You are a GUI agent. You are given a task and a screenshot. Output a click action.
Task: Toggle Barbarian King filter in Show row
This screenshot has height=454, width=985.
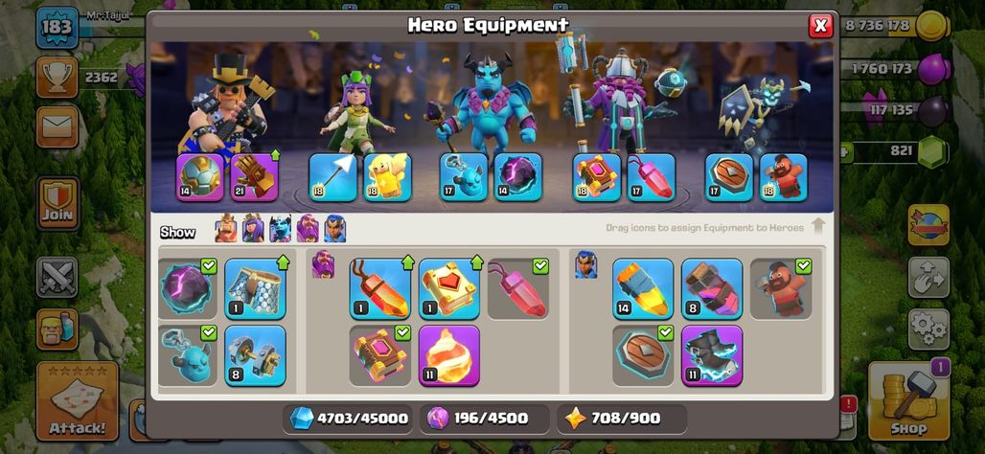click(226, 229)
